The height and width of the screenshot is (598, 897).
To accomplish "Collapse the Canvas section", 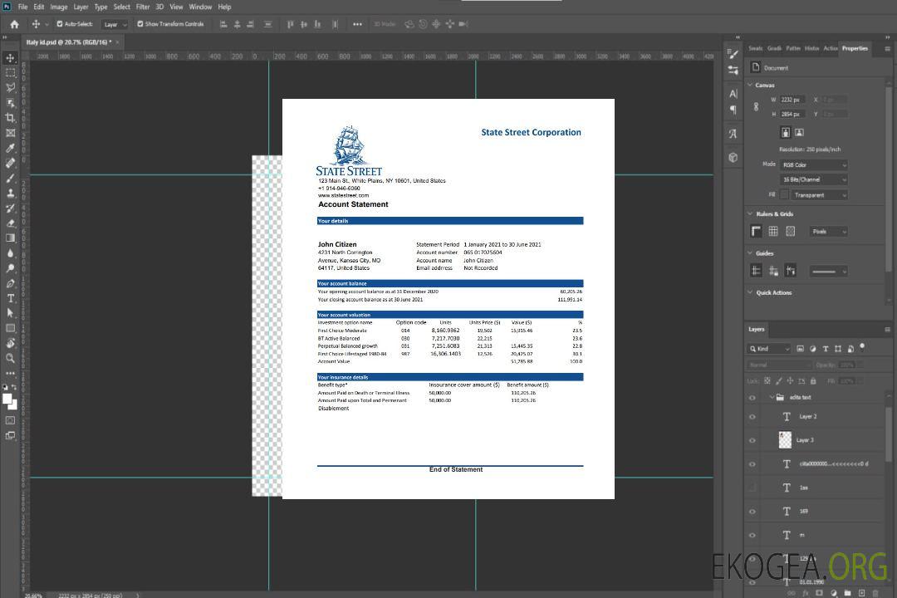I will click(x=750, y=86).
